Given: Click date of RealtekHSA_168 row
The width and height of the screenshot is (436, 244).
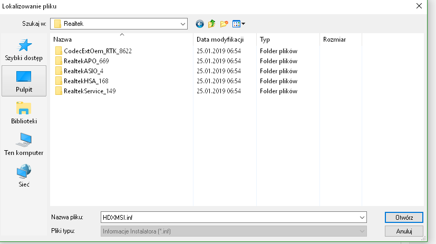Looking at the screenshot, I should (x=219, y=81).
